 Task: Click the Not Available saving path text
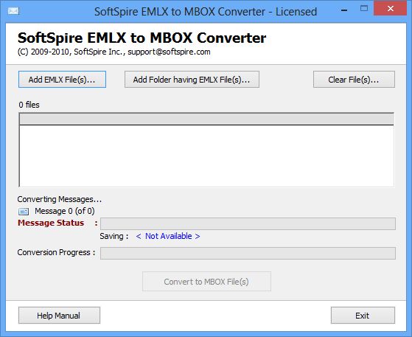(x=168, y=236)
